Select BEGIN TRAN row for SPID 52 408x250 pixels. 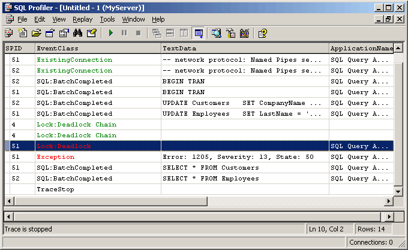pos(199,82)
